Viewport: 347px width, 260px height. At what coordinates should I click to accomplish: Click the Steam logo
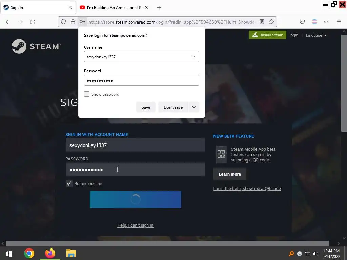pos(36,46)
